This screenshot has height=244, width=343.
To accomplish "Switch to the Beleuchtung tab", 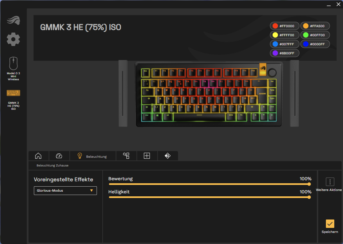I will 93,156.
